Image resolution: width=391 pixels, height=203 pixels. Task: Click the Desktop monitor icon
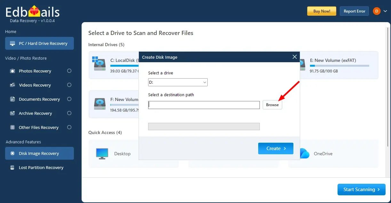[x=102, y=154]
